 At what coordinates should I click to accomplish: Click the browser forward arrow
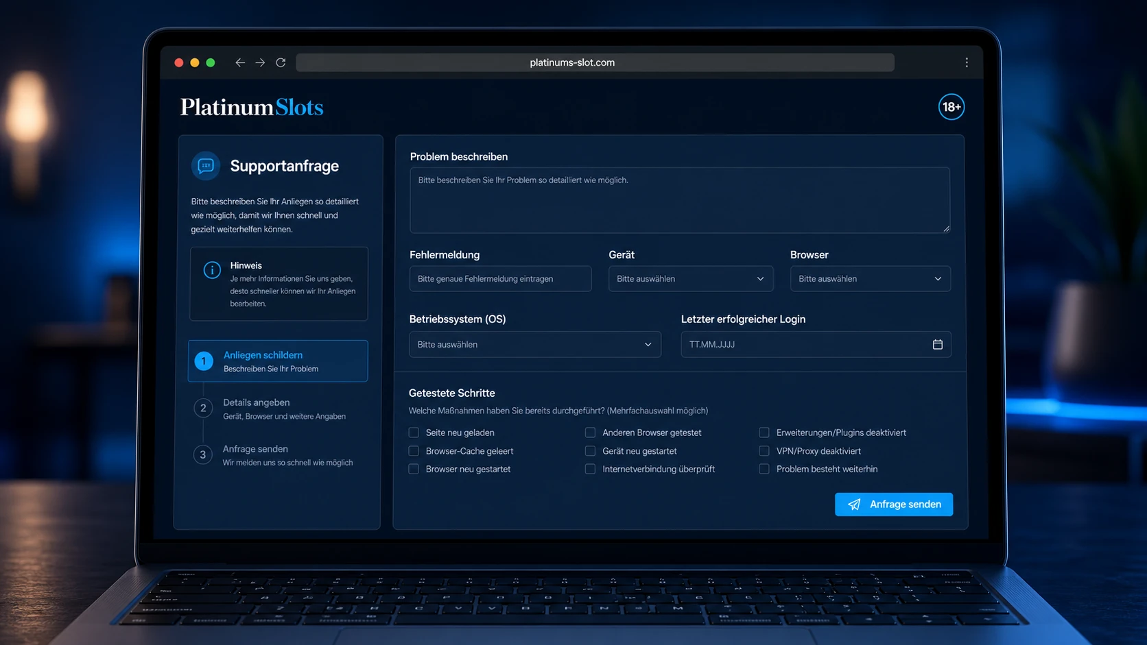click(x=260, y=62)
